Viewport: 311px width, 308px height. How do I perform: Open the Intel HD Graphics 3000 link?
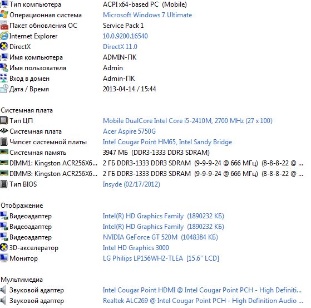[x=136, y=248]
